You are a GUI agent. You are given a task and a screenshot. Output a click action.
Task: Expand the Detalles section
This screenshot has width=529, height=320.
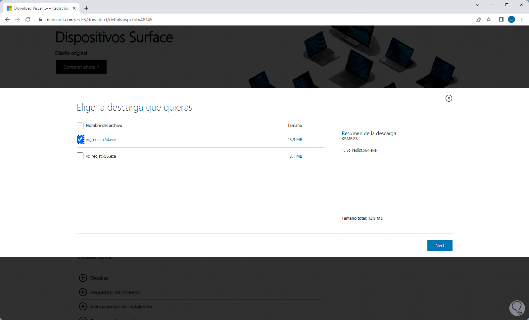click(83, 278)
